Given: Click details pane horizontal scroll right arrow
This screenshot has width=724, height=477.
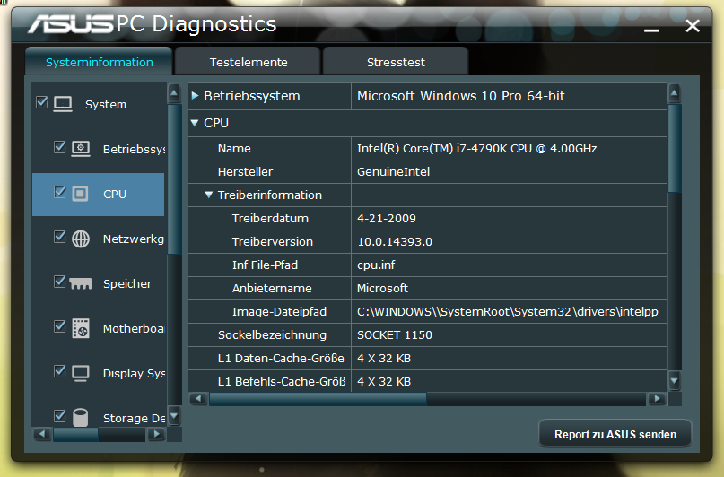Looking at the screenshot, I should click(x=656, y=399).
